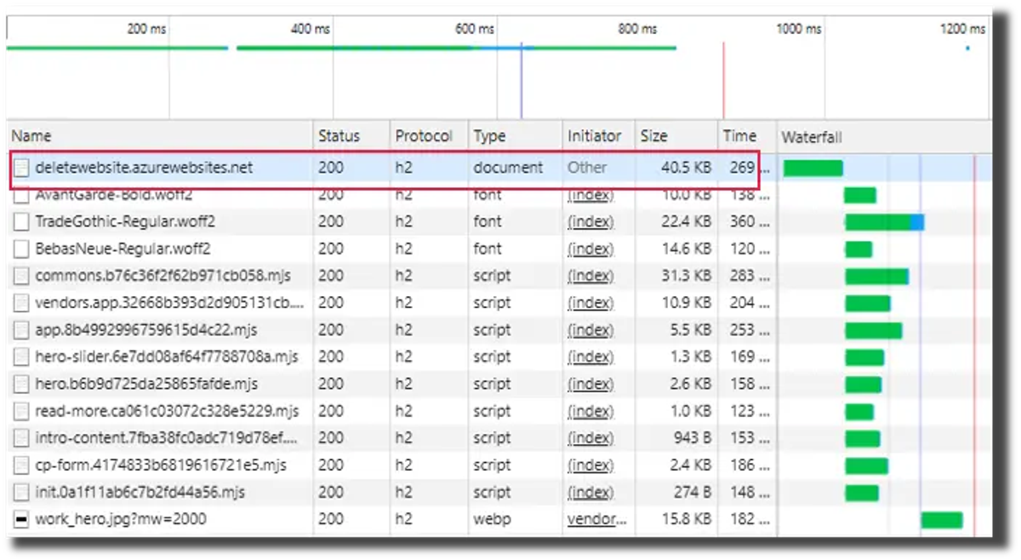Screen dimensions: 1021x560
Task: Open (index) initiator link for init.0a1f11ab6c7b2fd44a56.mjs
Action: click(590, 492)
